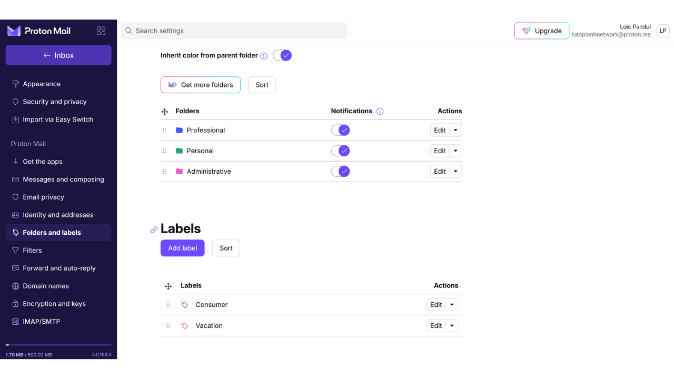Turn off Inherit color from parent folder
674x379 pixels.
pos(282,55)
